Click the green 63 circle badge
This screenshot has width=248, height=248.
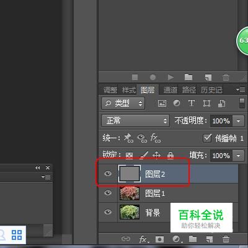point(242,40)
